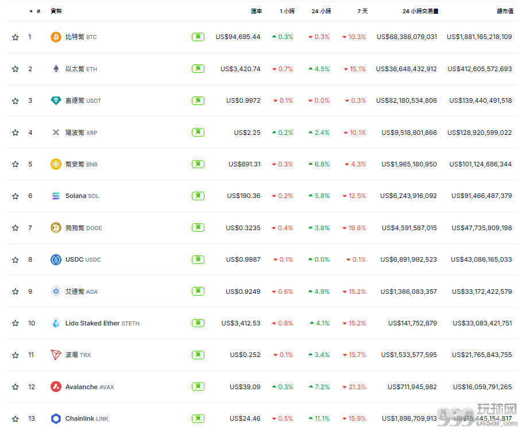Click the green buy button for STETH
Viewport: 518px width, 427px height.
point(198,323)
